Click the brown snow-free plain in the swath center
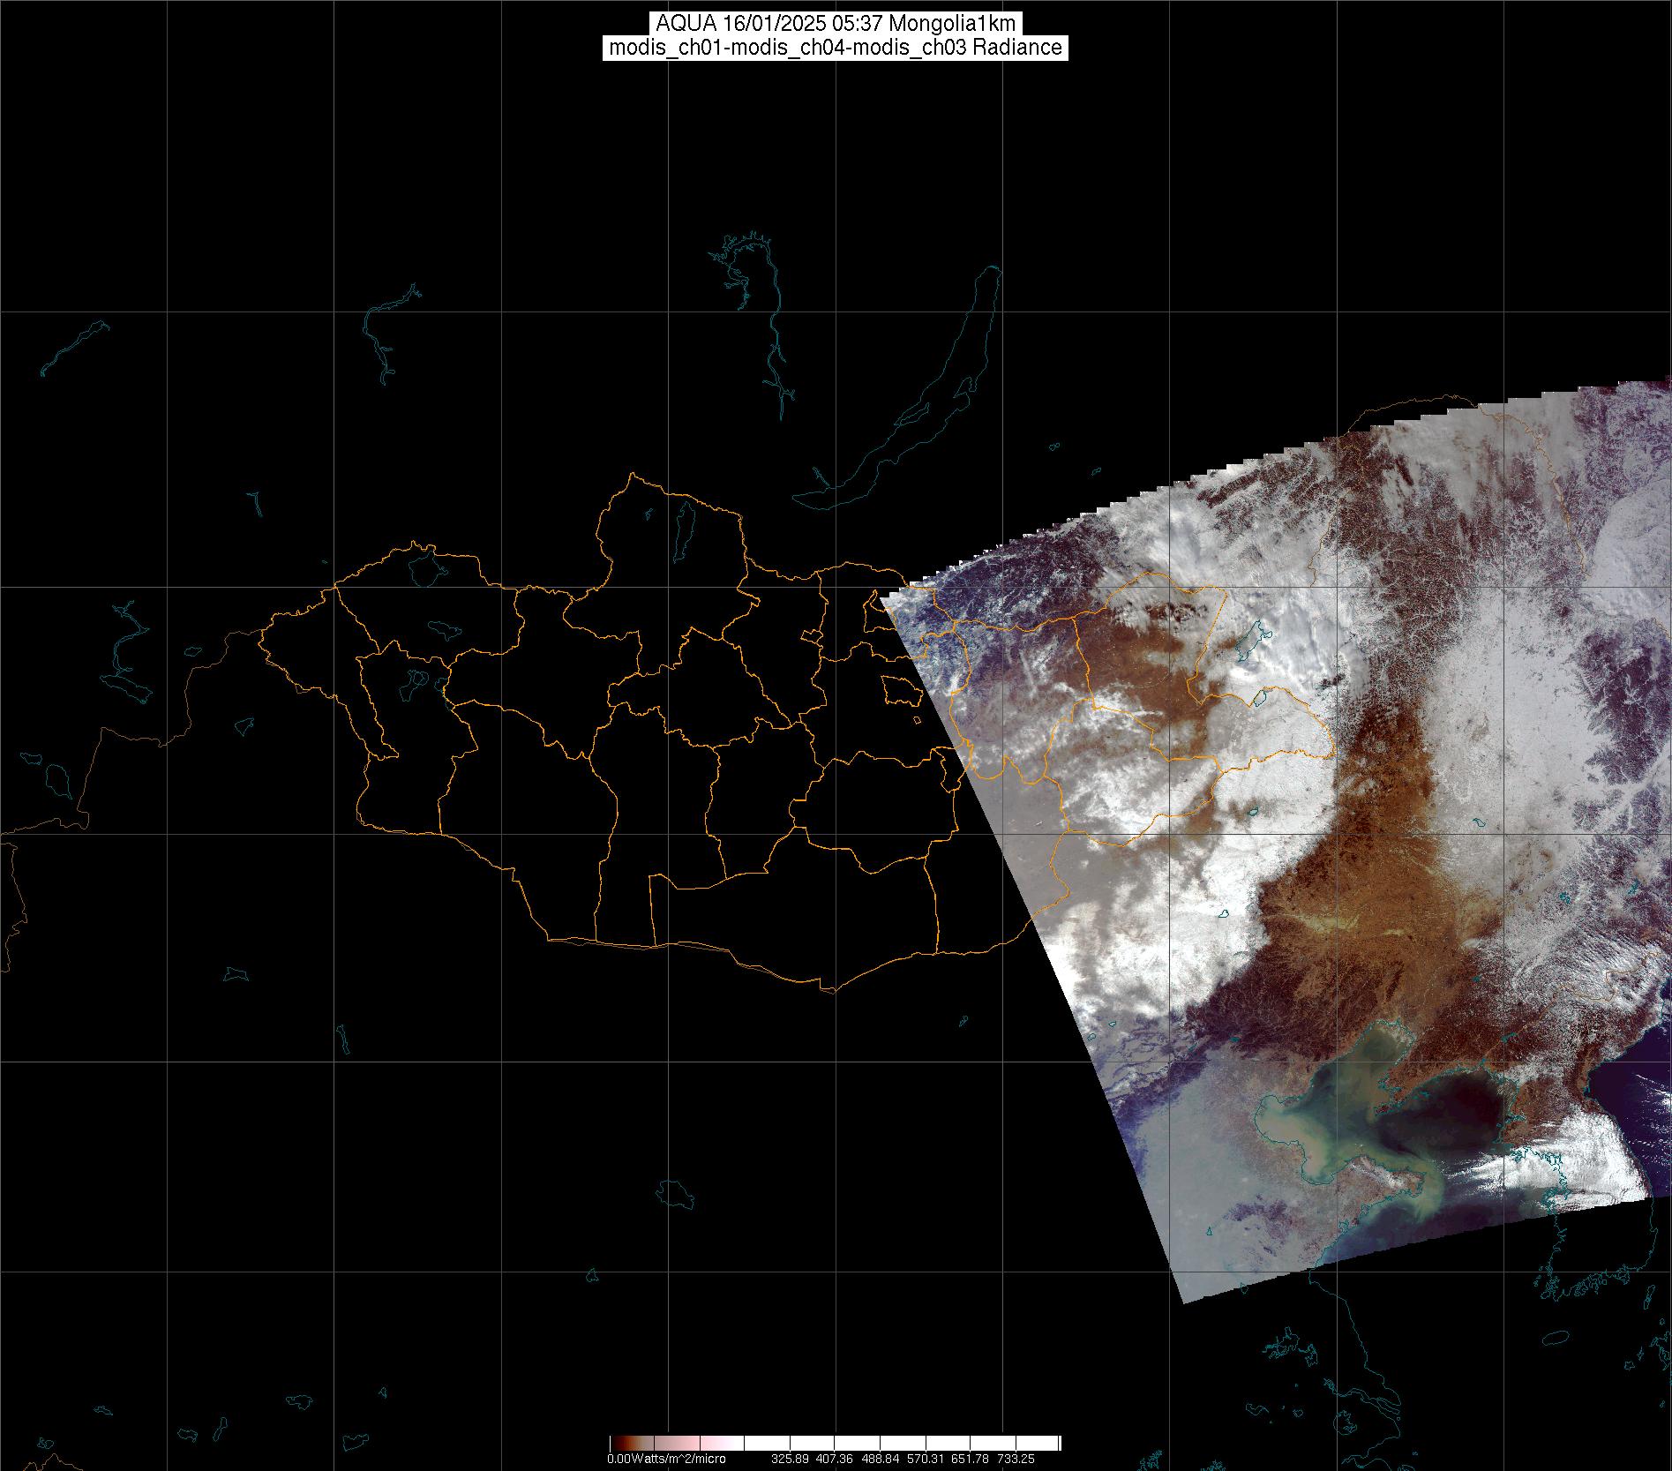The height and width of the screenshot is (1471, 1672). (1376, 927)
